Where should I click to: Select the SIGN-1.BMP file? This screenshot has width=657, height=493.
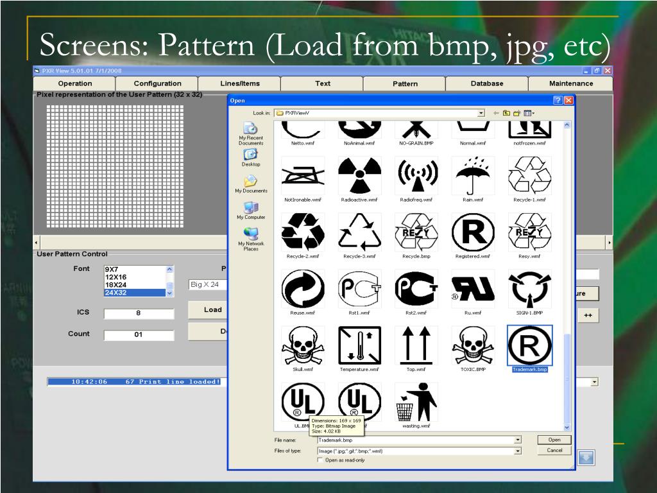pyautogui.click(x=529, y=293)
